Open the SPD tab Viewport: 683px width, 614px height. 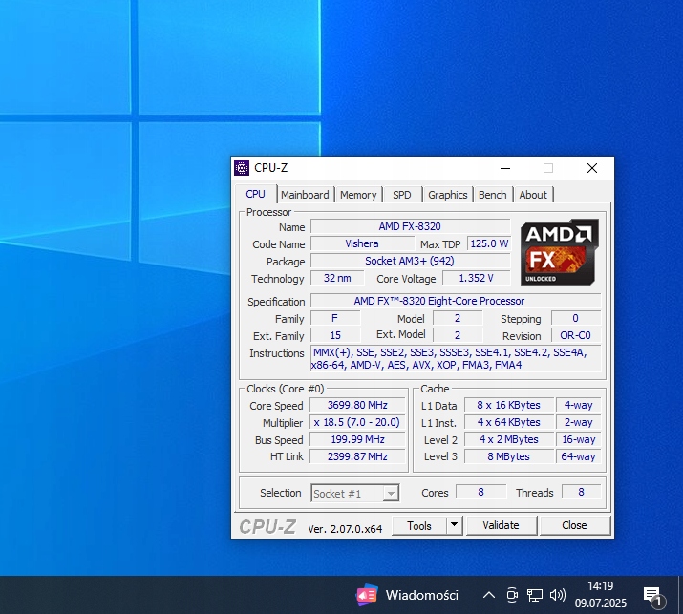402,195
